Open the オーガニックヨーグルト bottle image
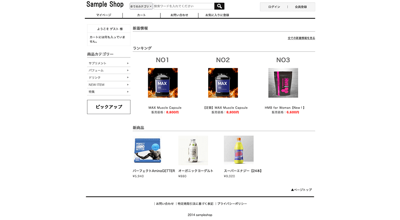This screenshot has width=400, height=220. coord(193,150)
